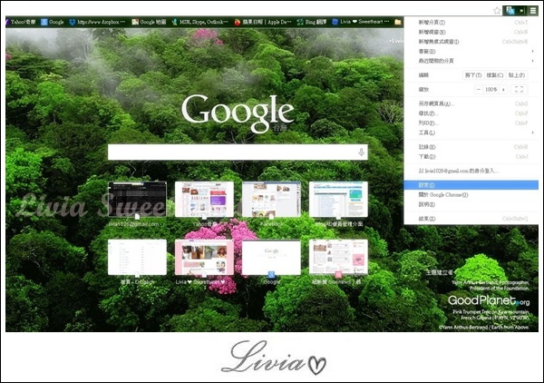This screenshot has height=383, width=544.
Task: Select 列印 (Print) in the menu
Action: click(471, 123)
